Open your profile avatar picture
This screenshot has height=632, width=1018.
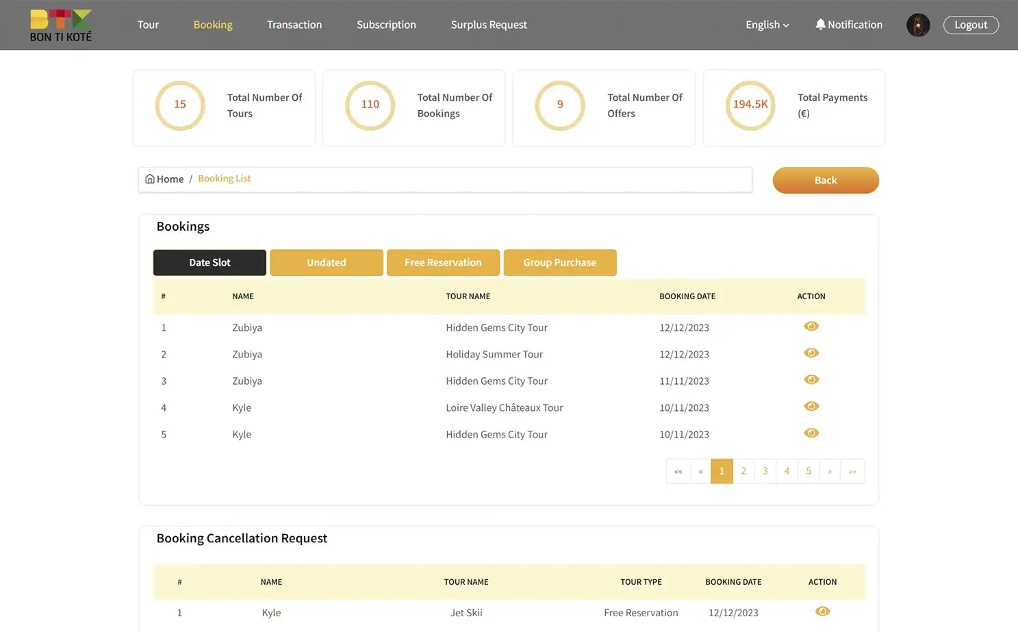(x=918, y=25)
